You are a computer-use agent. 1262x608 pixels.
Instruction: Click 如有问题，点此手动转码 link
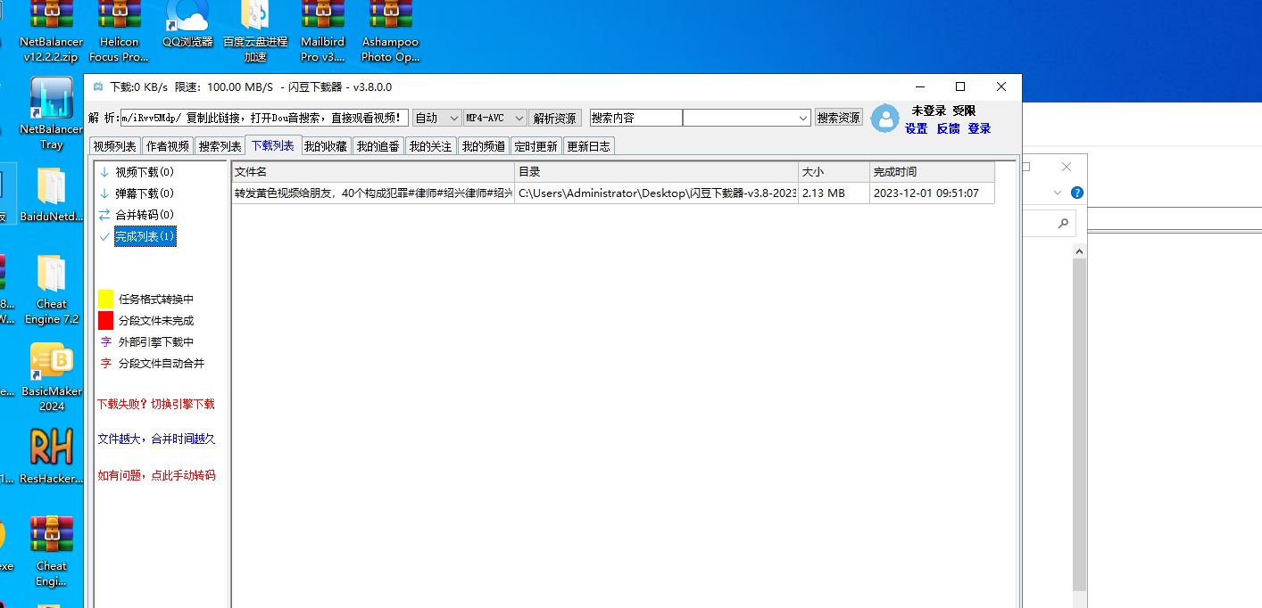coord(156,475)
